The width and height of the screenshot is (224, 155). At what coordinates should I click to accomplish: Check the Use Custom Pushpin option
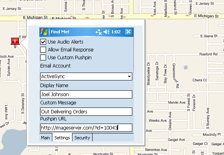pyautogui.click(x=43, y=58)
